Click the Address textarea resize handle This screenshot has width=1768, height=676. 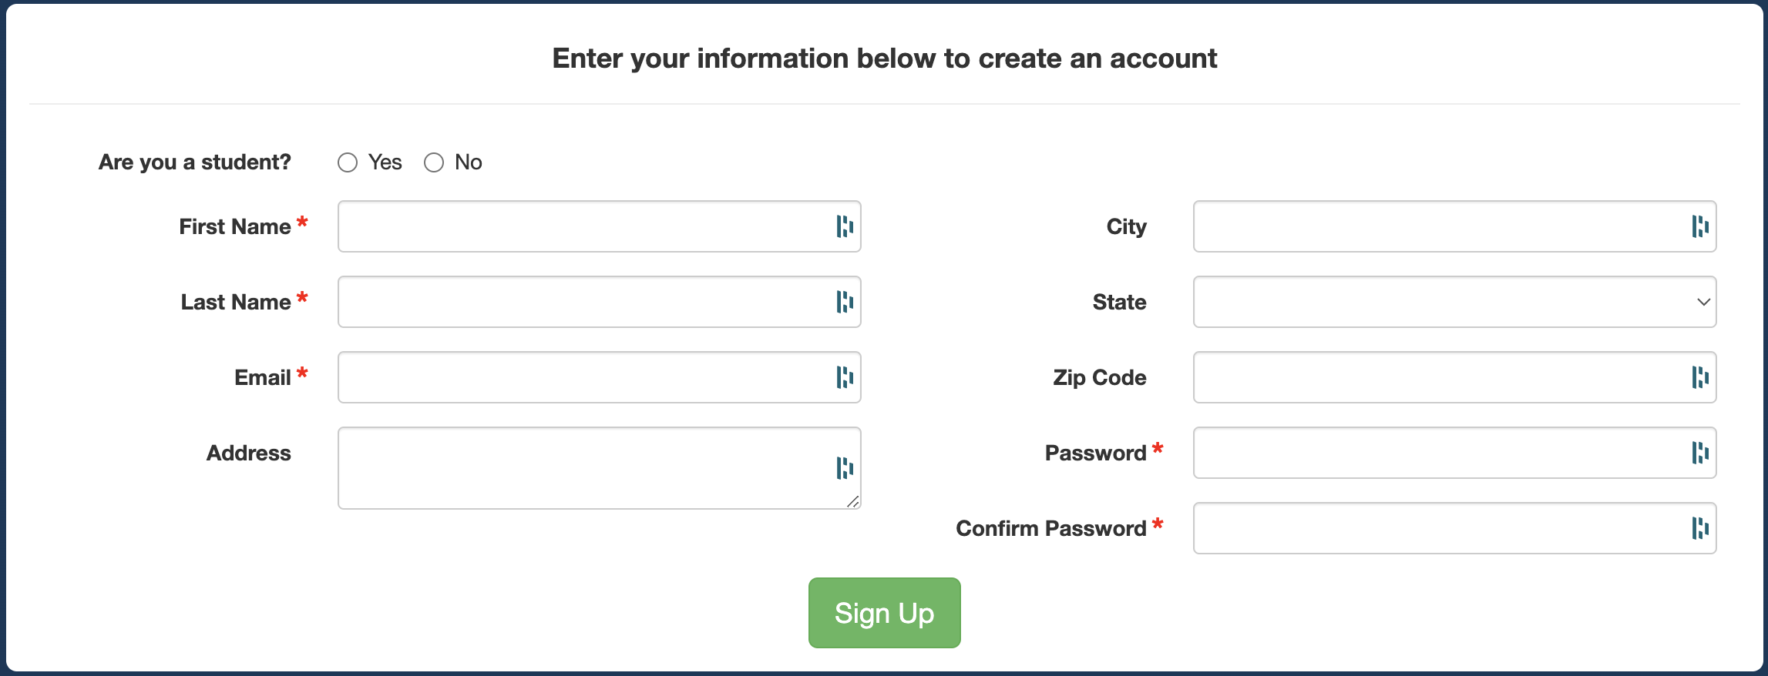pyautogui.click(x=852, y=501)
